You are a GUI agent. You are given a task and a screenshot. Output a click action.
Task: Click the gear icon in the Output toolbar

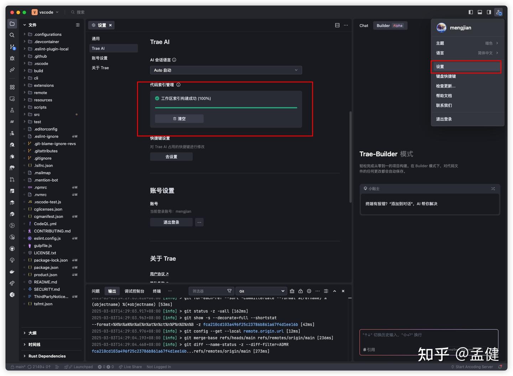click(x=309, y=291)
